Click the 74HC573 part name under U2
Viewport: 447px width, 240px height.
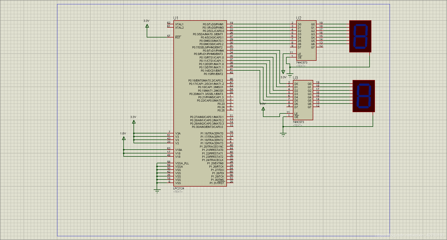(302, 63)
